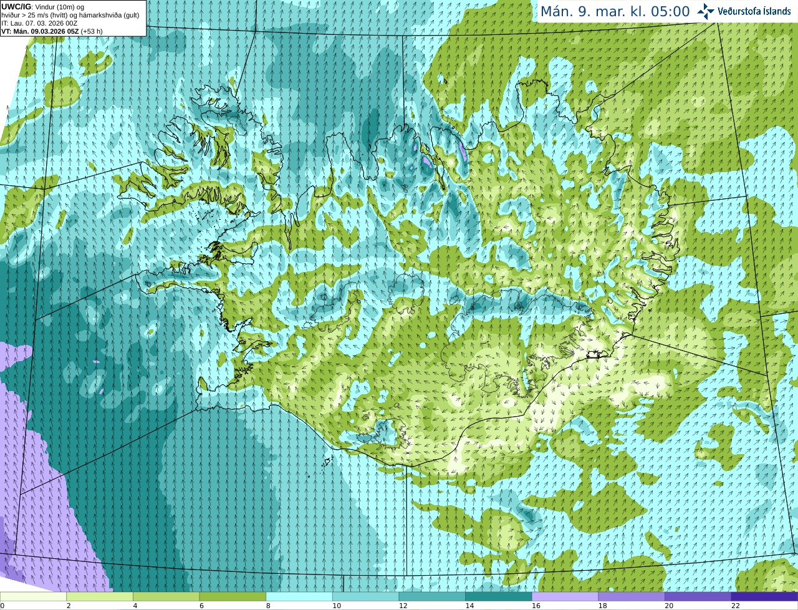This screenshot has height=610, width=798.
Task: Click the VT: Mán. 09.03.2026 05Z (+53 h) line
Action: coord(52,31)
